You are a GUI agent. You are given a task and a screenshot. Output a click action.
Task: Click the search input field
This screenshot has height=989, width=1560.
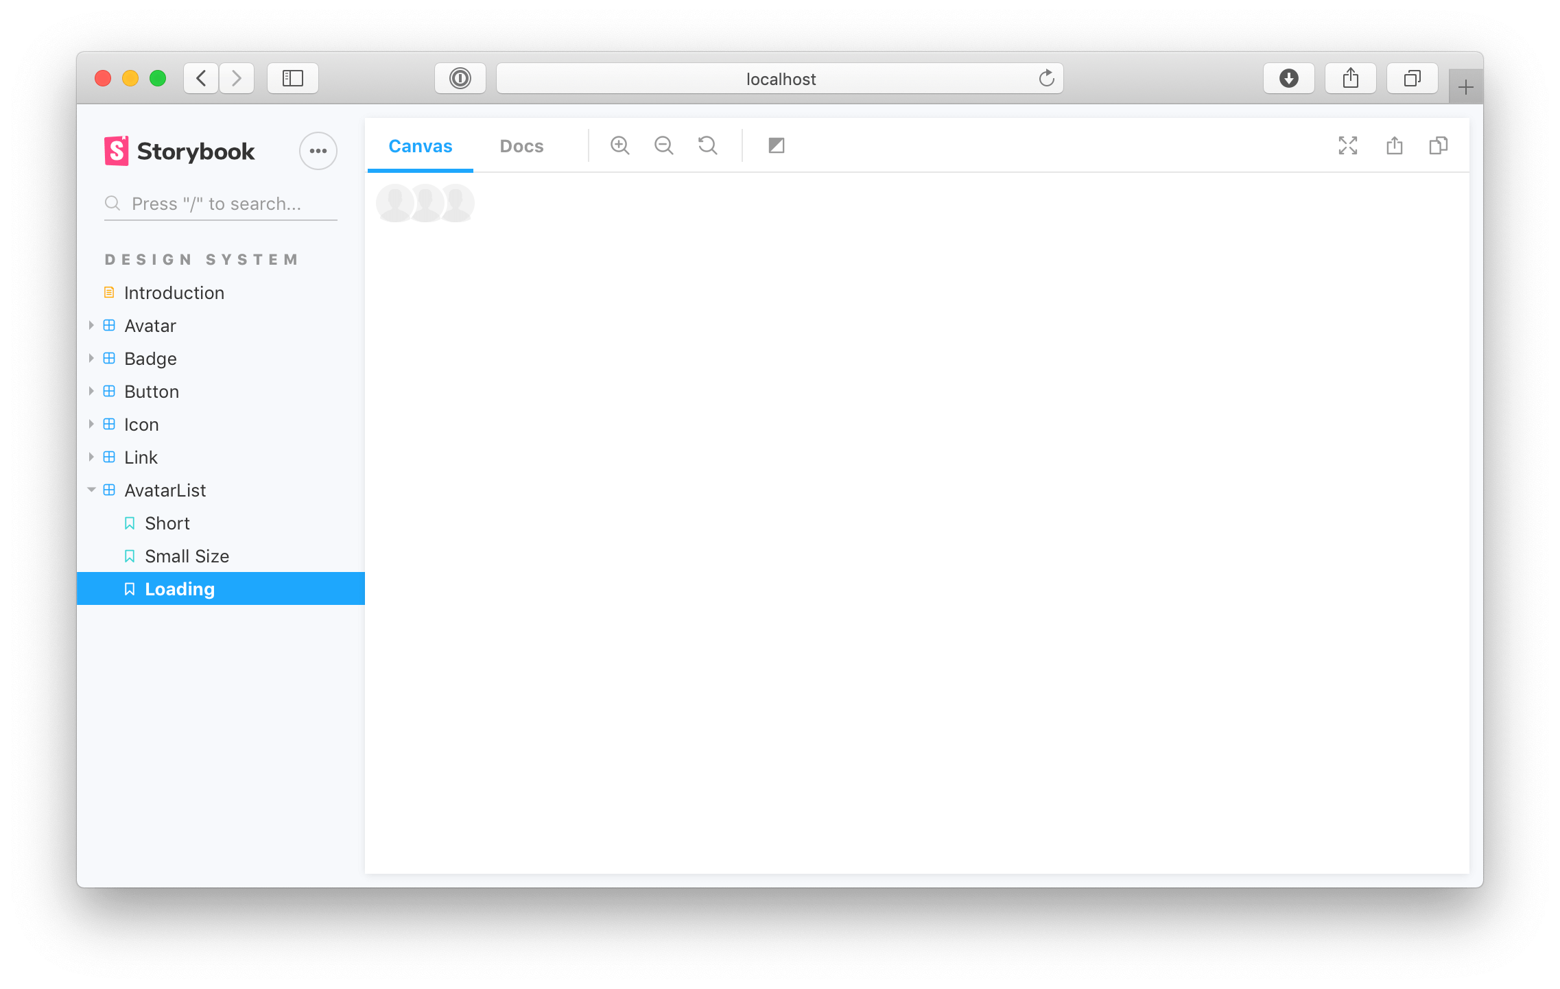(x=222, y=204)
